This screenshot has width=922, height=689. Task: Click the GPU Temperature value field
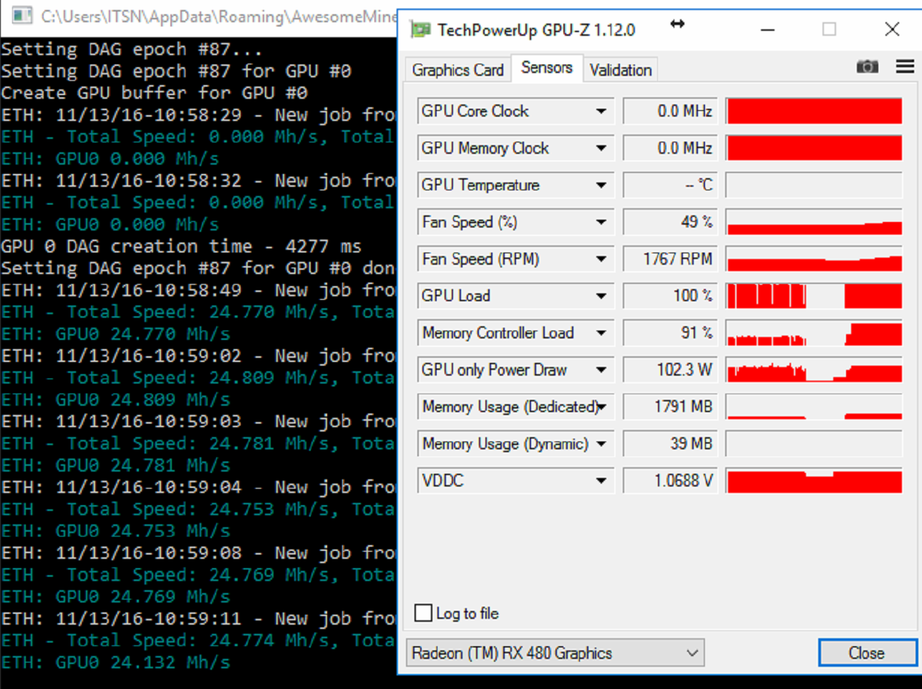(x=670, y=185)
